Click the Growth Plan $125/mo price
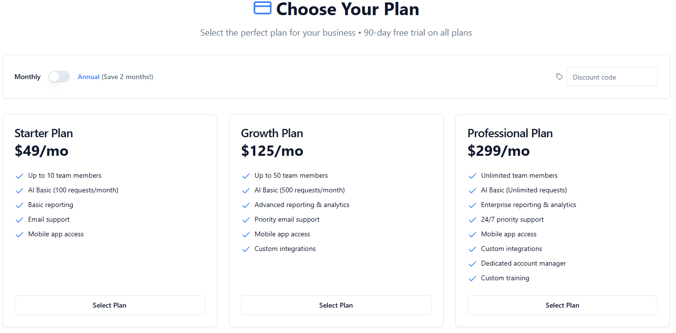676x333 pixels. point(272,151)
